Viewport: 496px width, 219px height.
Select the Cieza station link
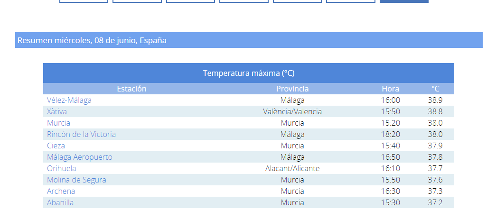[x=56, y=146]
